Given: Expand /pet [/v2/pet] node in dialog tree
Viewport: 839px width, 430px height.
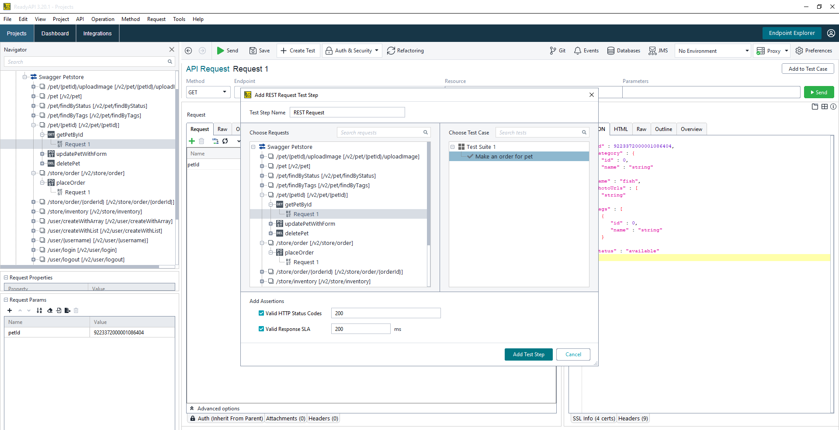Looking at the screenshot, I should point(262,166).
